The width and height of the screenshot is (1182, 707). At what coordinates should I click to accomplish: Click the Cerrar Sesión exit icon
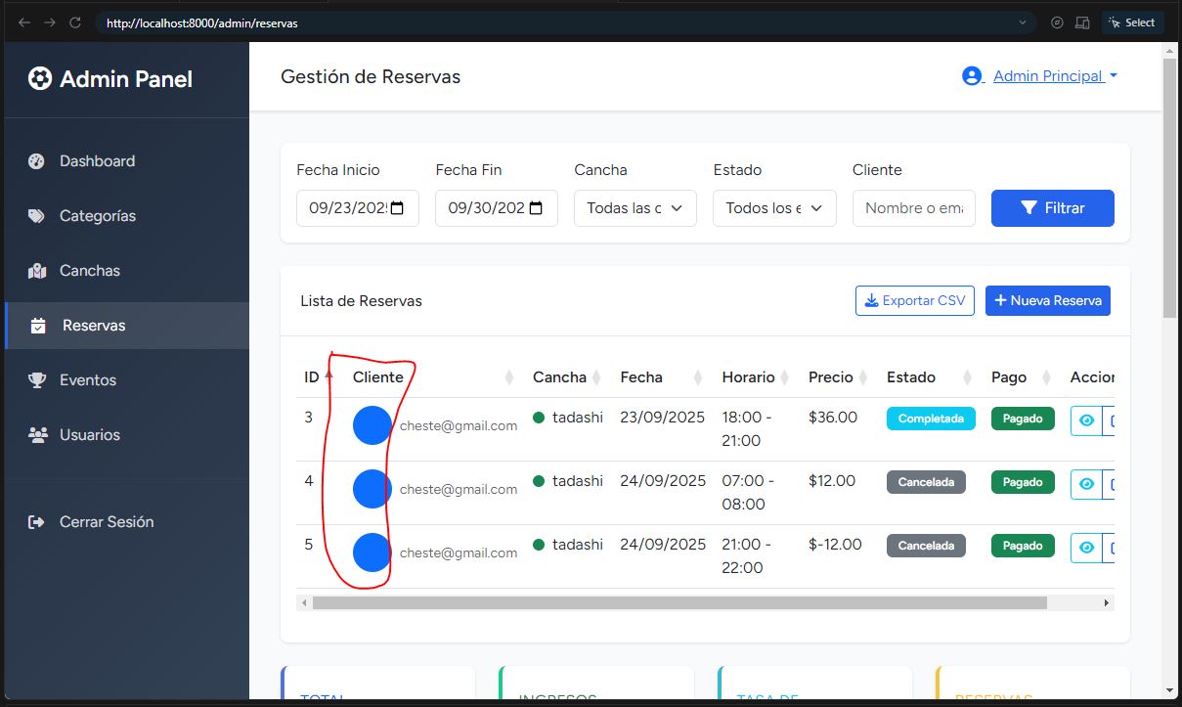tap(37, 522)
